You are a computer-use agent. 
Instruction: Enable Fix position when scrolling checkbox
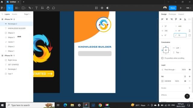162,58
